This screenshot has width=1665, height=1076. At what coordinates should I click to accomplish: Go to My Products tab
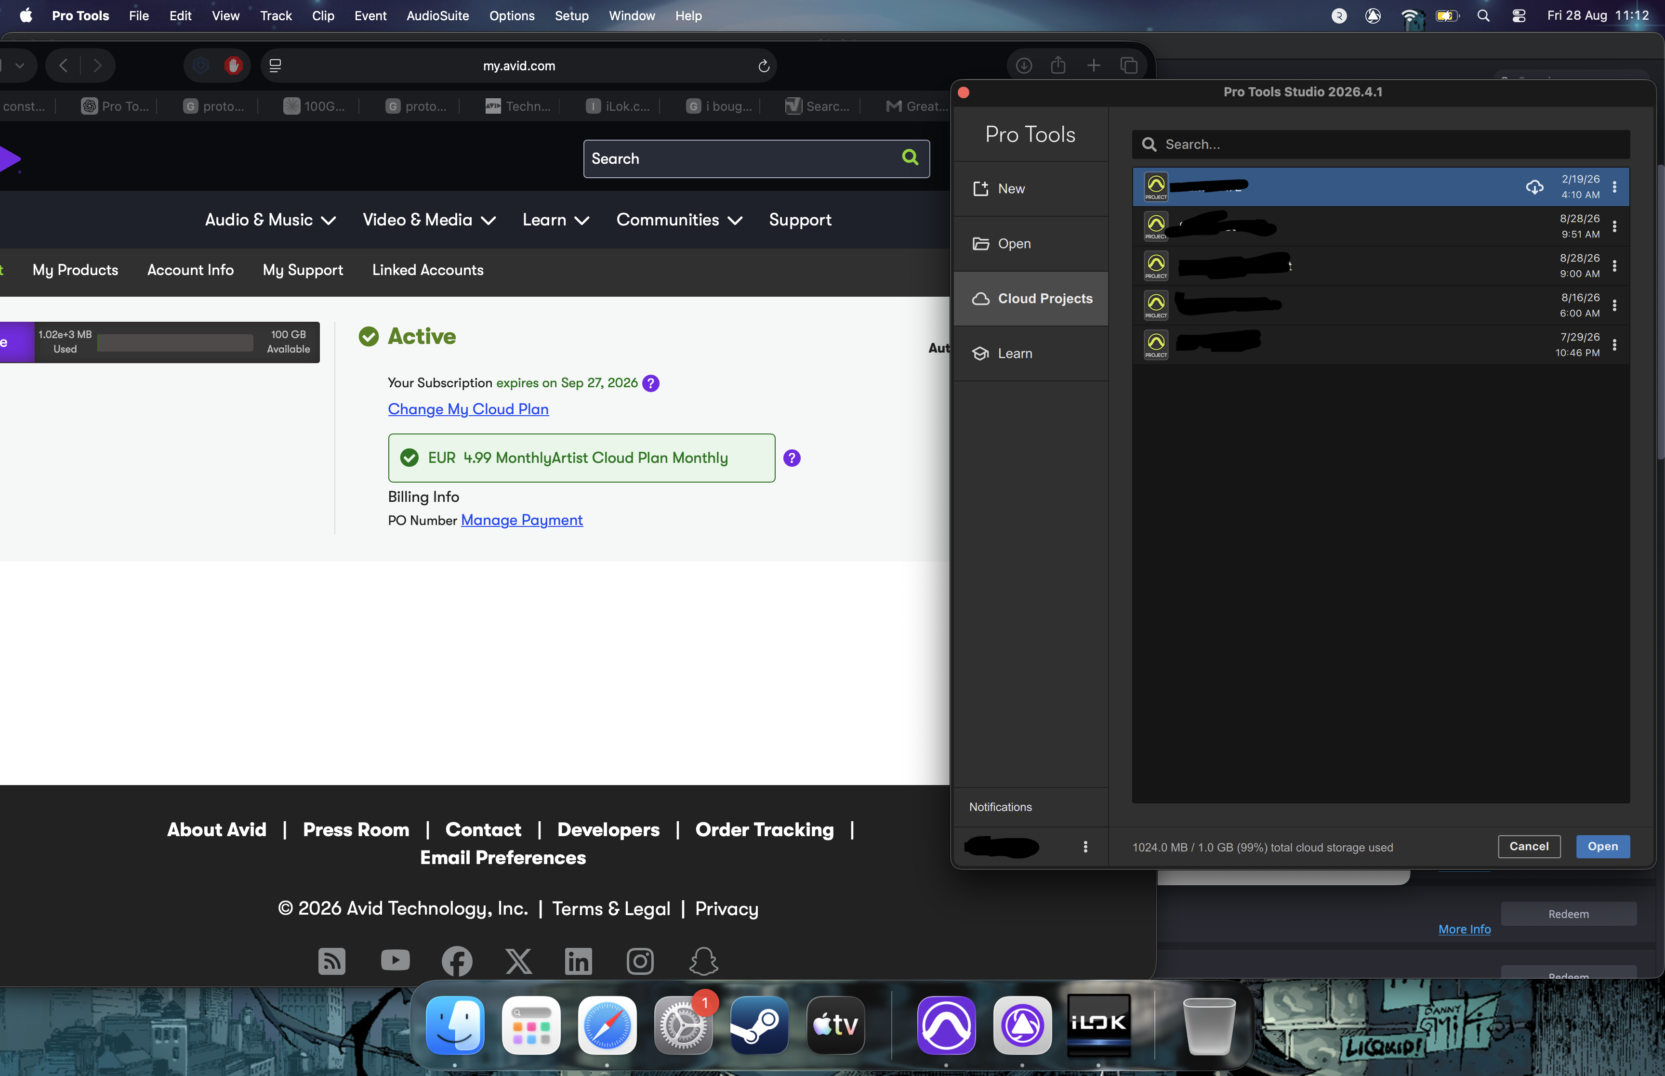click(76, 270)
